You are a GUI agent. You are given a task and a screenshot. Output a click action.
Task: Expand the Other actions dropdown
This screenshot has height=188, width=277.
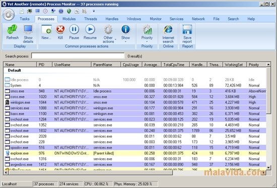[x=109, y=34]
